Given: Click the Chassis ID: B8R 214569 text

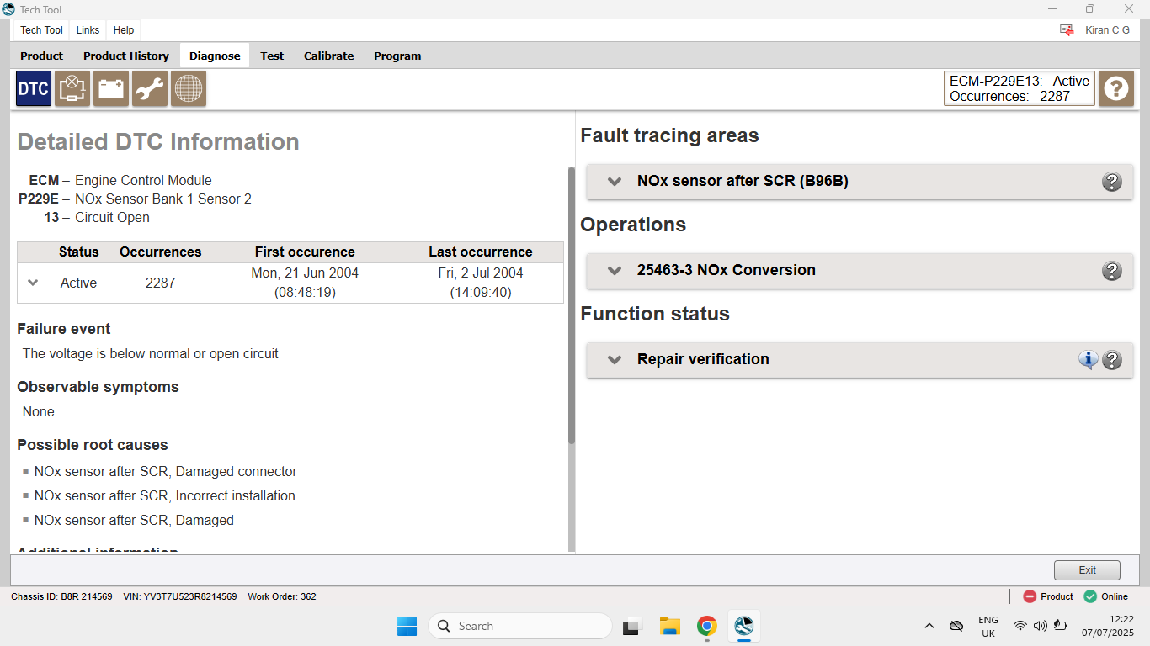Looking at the screenshot, I should tap(61, 596).
